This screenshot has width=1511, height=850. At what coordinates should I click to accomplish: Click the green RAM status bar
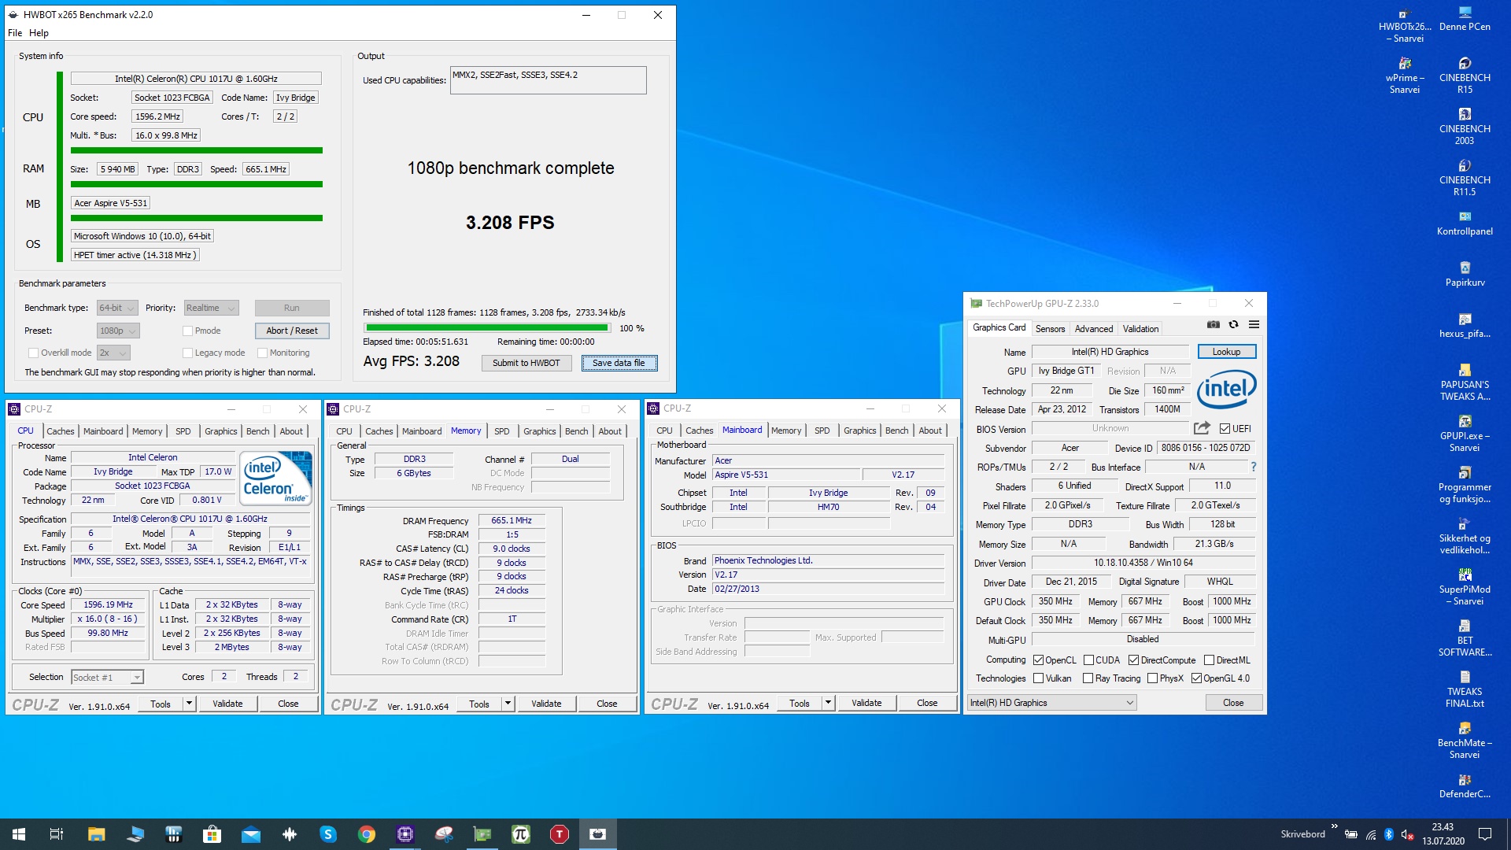click(197, 184)
